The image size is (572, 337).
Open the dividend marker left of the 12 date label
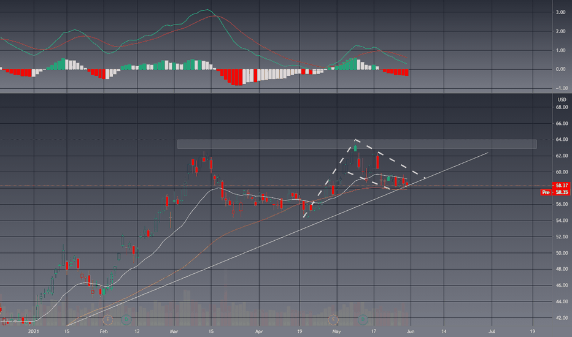(x=126, y=320)
